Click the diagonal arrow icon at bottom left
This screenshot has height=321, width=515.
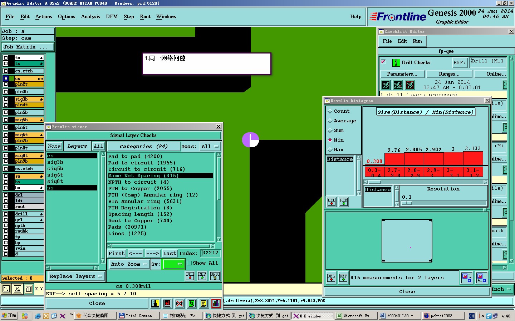(6, 289)
